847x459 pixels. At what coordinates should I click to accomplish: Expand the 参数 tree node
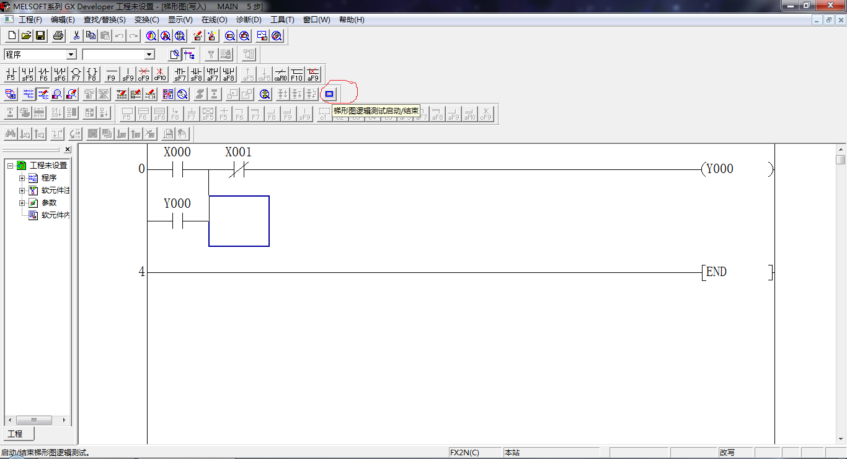pyautogui.click(x=22, y=203)
